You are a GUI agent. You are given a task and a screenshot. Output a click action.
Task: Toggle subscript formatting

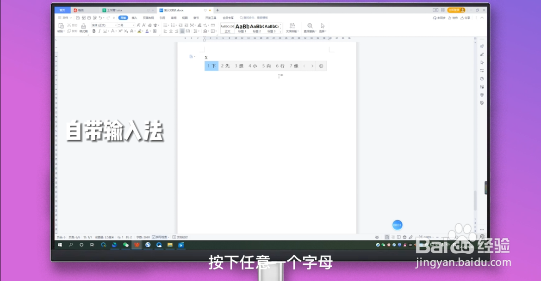(x=126, y=31)
